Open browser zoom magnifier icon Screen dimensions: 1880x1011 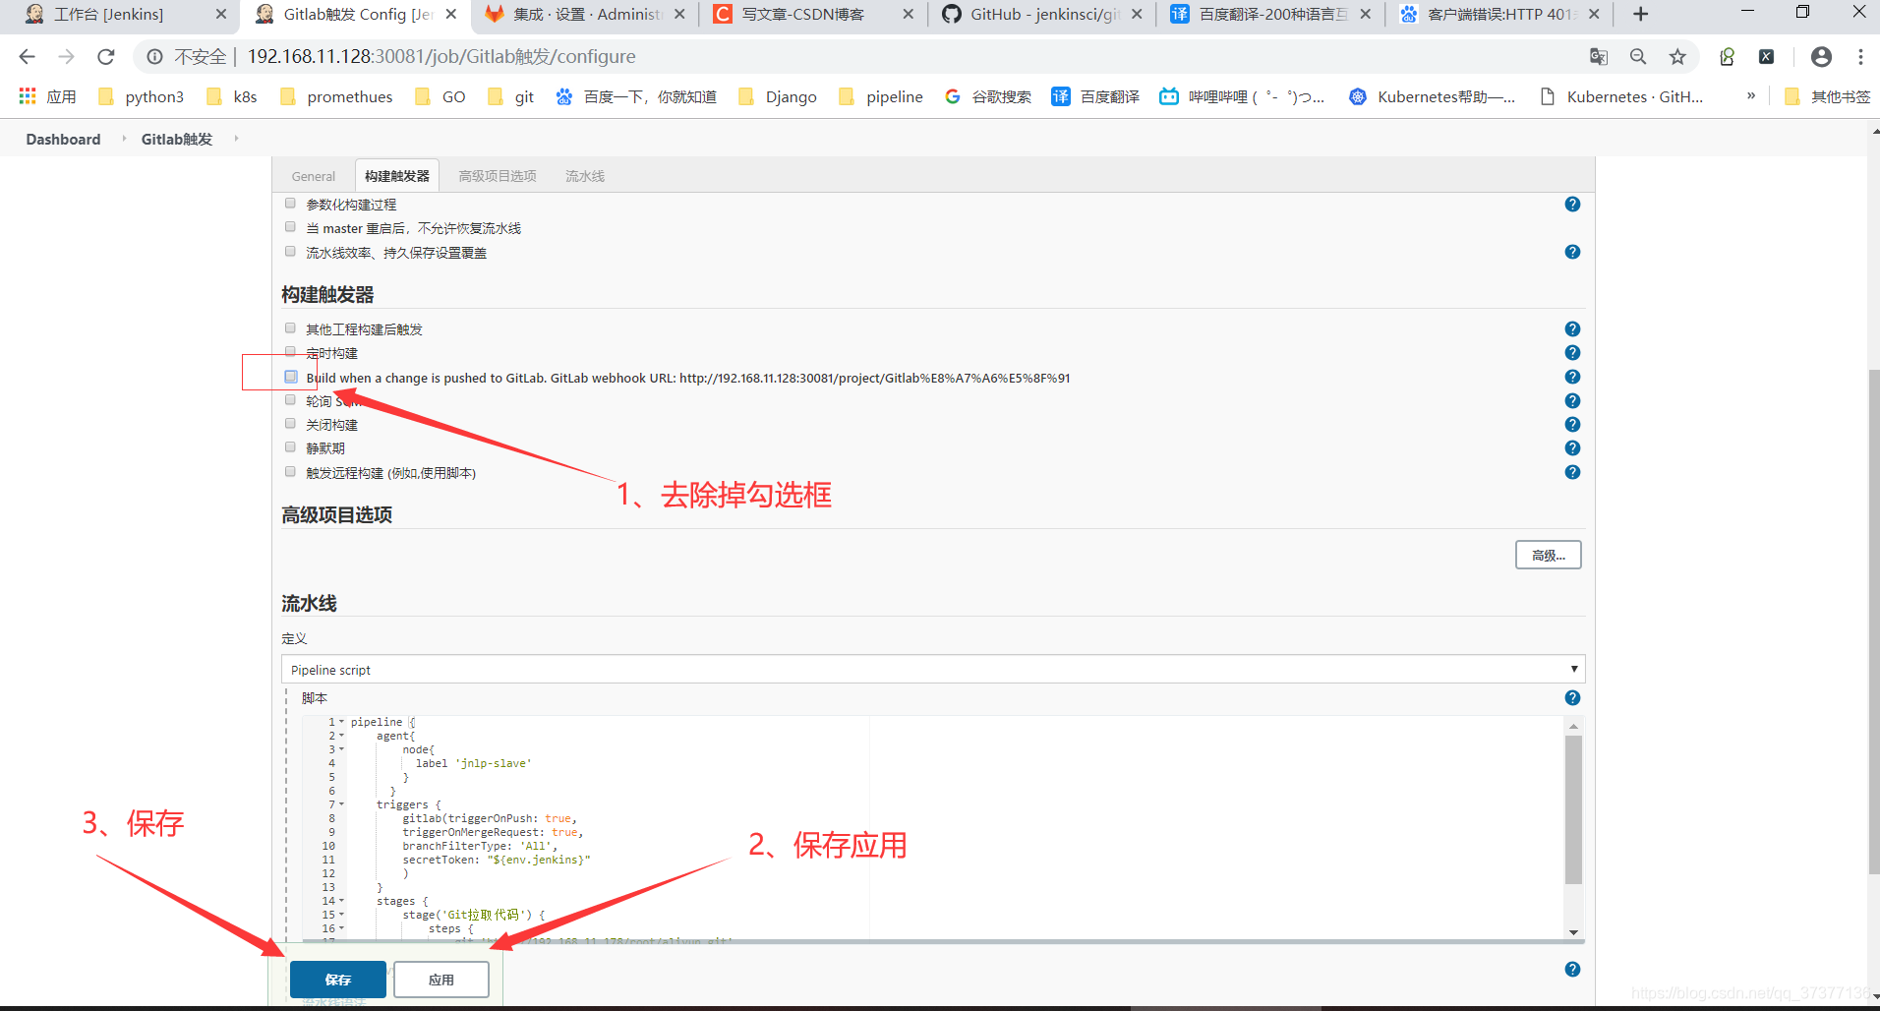(1638, 57)
